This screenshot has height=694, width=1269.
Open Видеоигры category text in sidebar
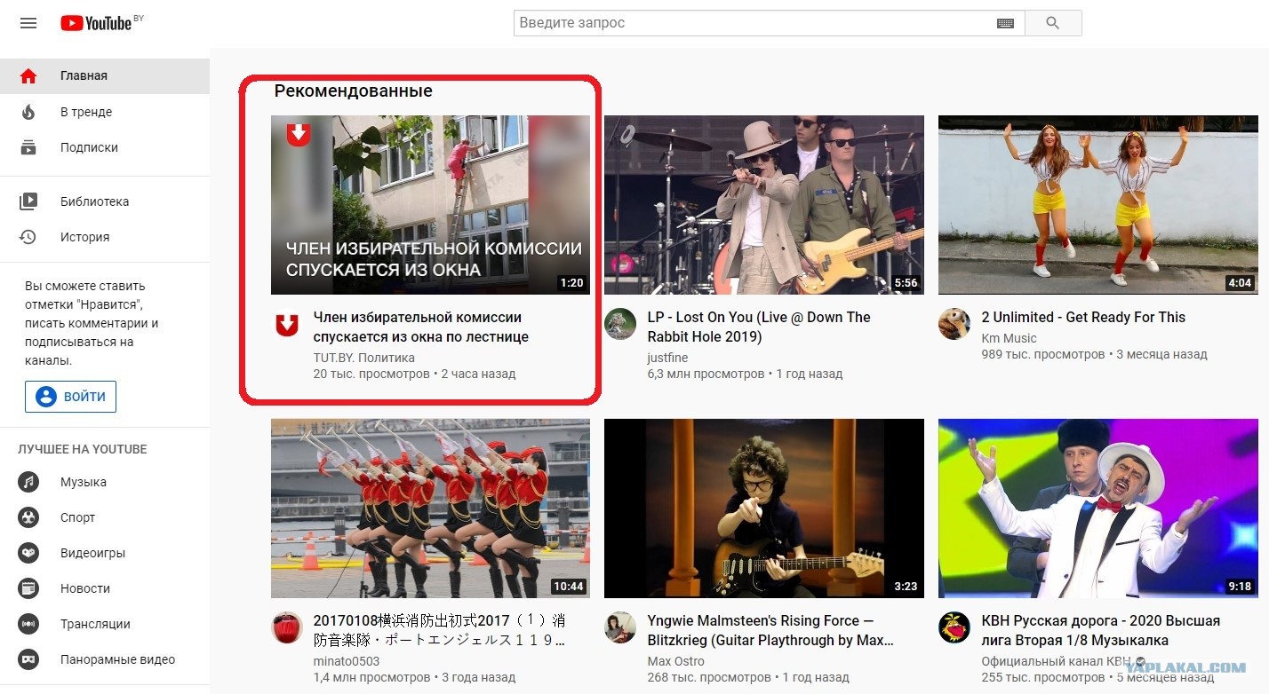tap(92, 553)
